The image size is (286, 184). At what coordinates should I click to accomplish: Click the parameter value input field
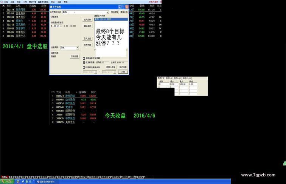point(57,26)
